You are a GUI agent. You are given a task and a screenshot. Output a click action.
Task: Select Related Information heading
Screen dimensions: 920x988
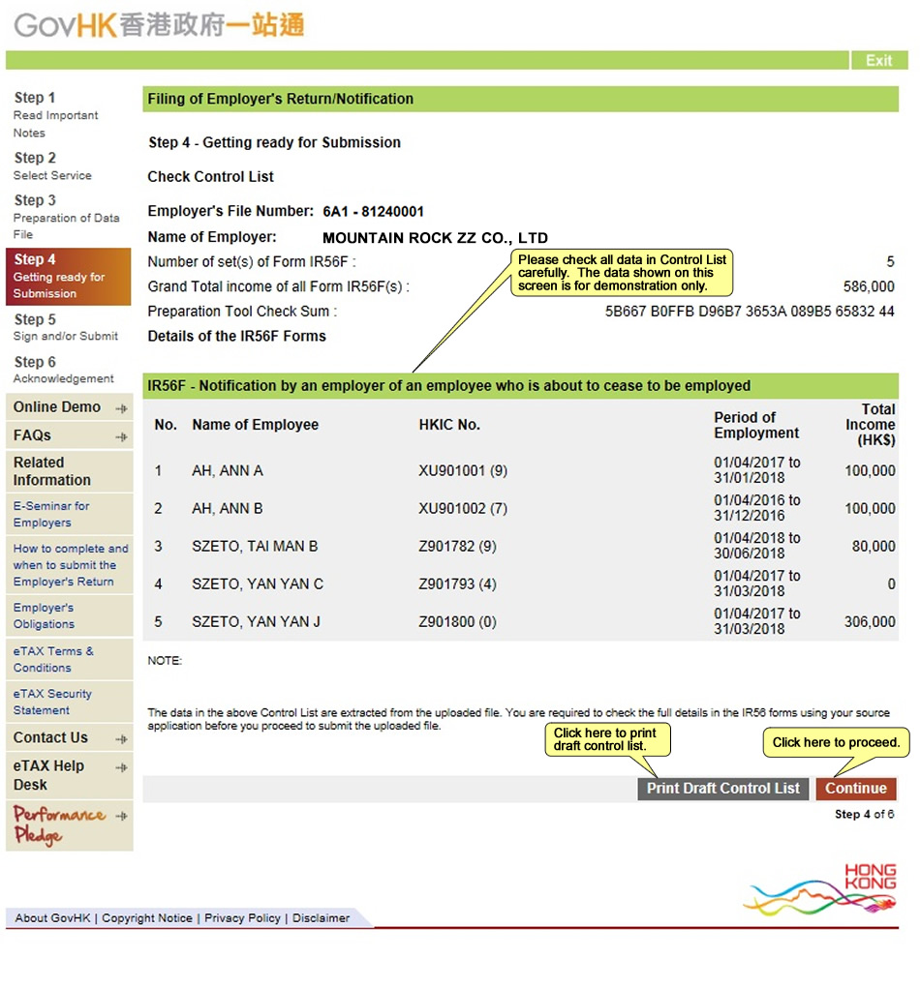[51, 471]
